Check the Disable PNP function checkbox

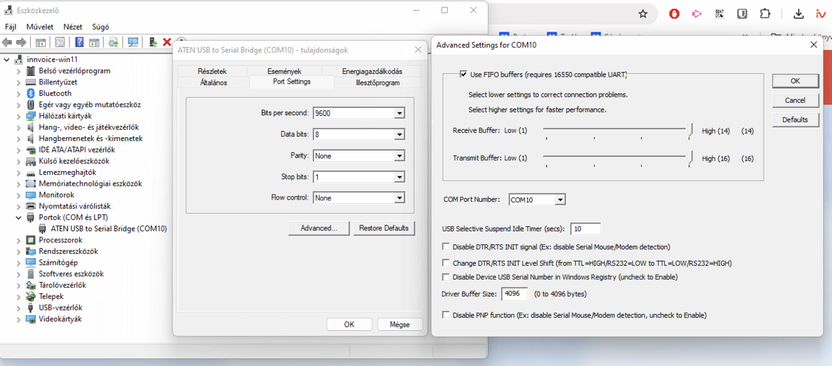tap(446, 315)
